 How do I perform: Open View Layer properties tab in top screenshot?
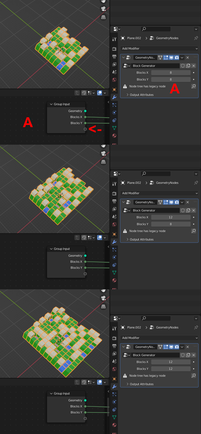(114, 64)
